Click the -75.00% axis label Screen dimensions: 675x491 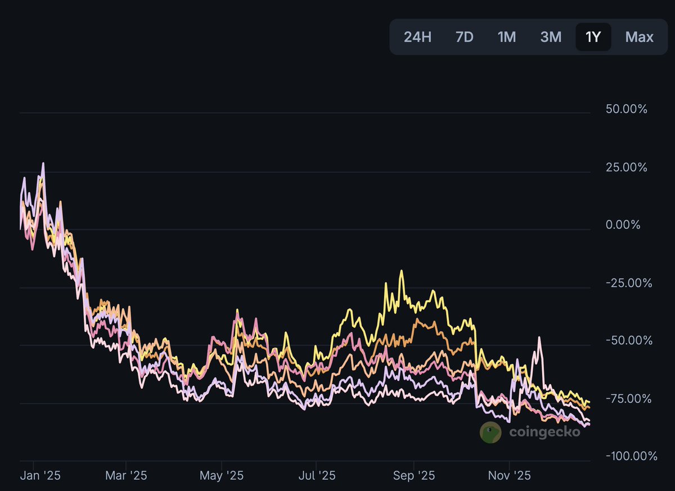[x=628, y=398]
